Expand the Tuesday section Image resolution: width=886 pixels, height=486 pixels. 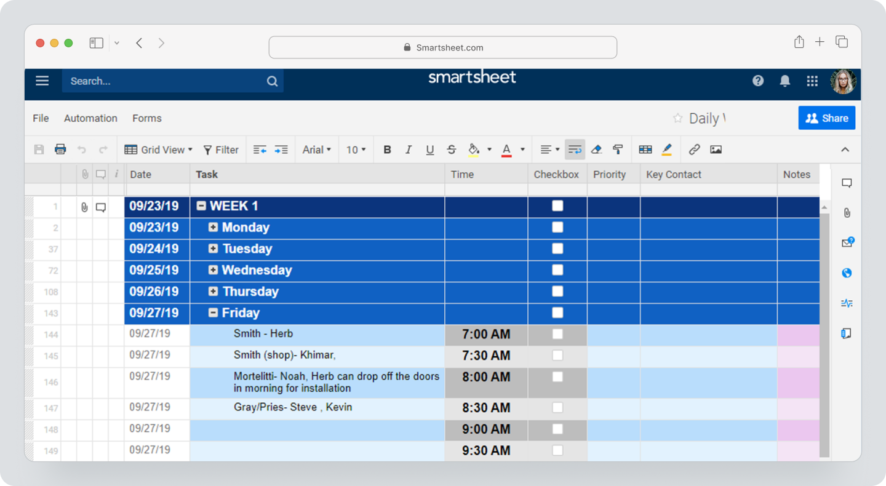(x=212, y=249)
